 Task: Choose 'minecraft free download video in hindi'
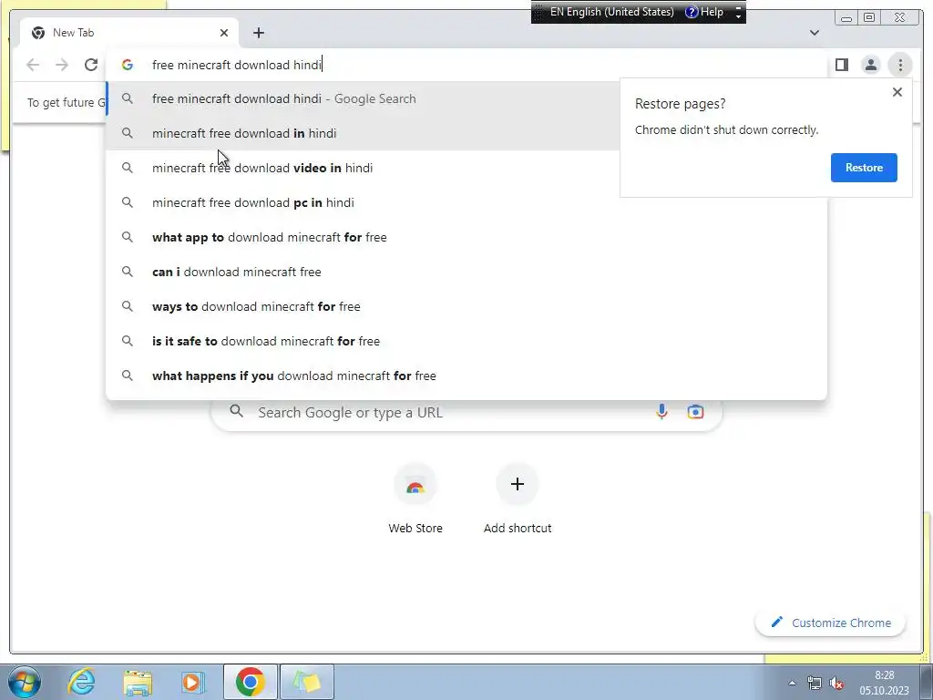coord(363,168)
